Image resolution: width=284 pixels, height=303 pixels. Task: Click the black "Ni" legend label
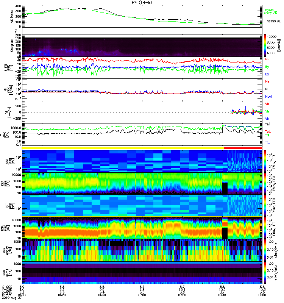(267, 89)
